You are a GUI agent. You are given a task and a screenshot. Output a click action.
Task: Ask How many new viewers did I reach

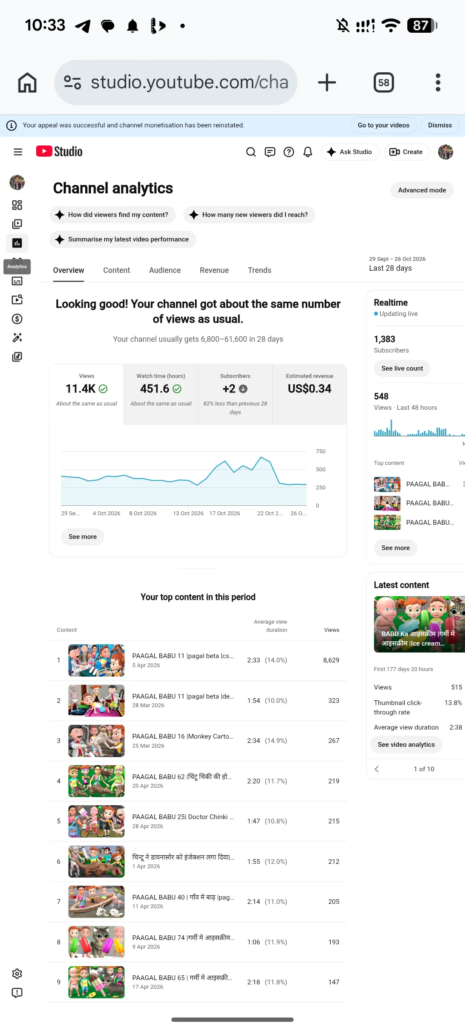[x=249, y=215]
